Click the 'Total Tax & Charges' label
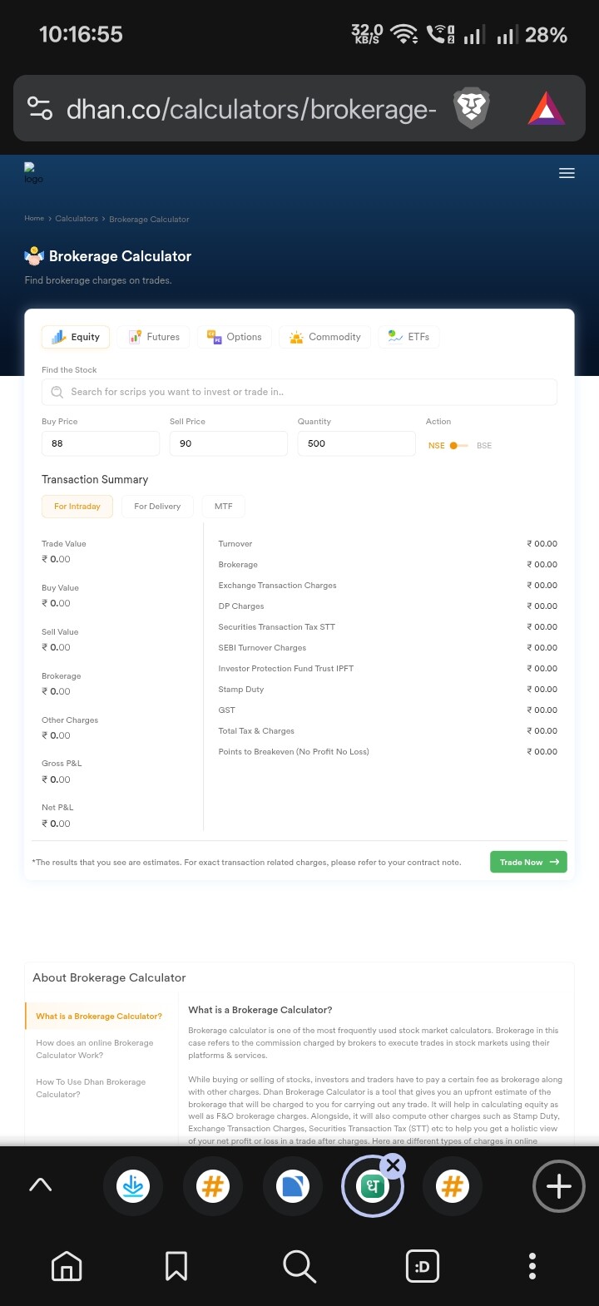The image size is (599, 1306). (256, 731)
